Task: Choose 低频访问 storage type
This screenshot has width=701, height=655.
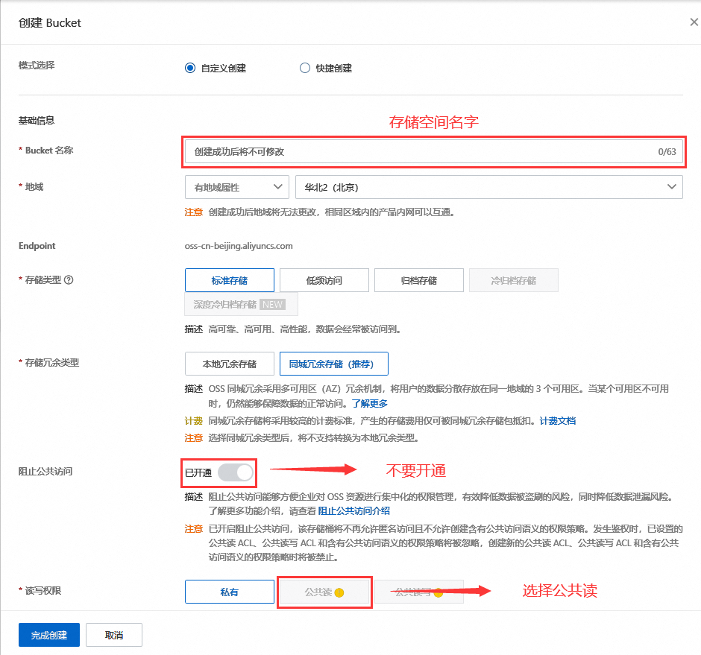Action: [324, 280]
